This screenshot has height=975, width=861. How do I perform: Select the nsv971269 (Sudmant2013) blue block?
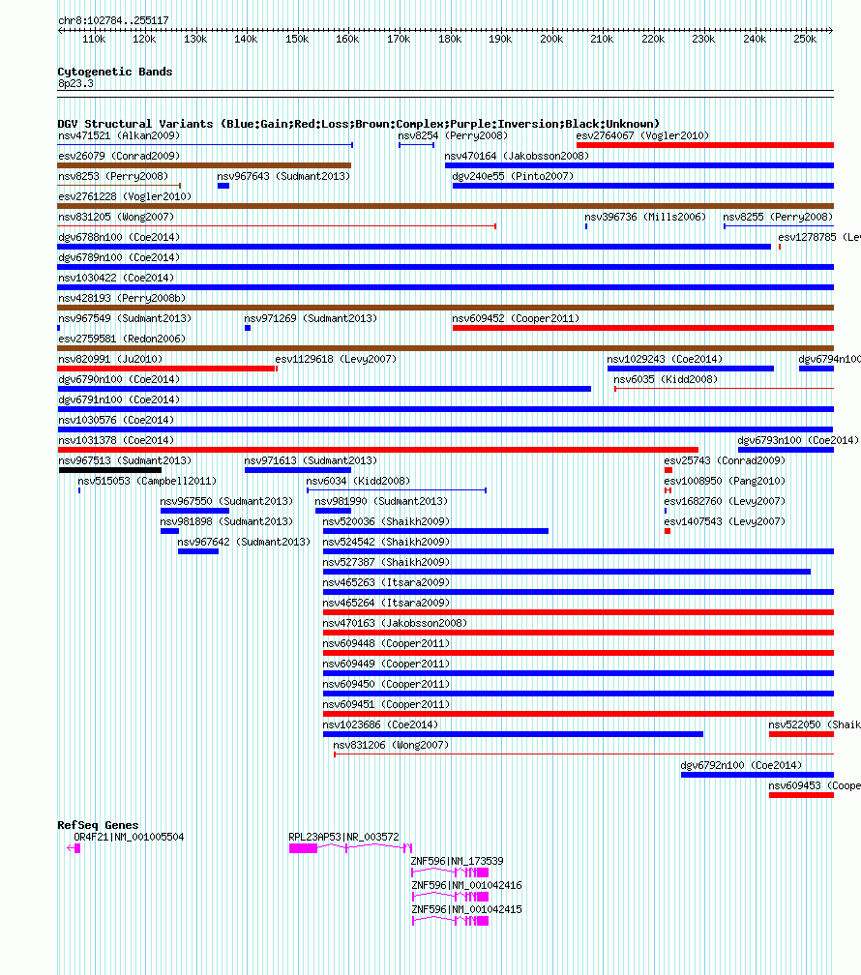[x=248, y=328]
